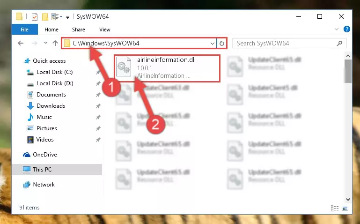
Task: Close the SysWOW64 window
Action: [x=341, y=16]
